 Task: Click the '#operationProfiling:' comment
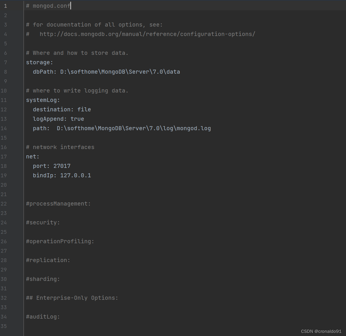click(x=60, y=242)
